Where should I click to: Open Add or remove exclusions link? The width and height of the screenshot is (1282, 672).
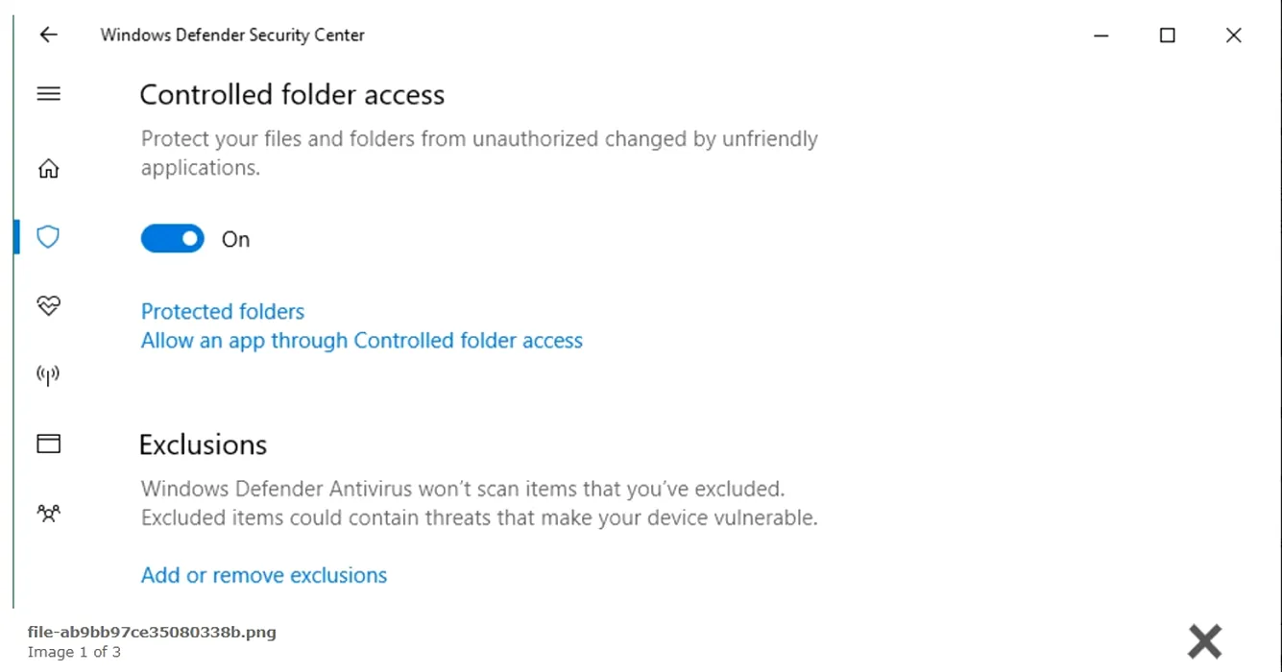(264, 576)
